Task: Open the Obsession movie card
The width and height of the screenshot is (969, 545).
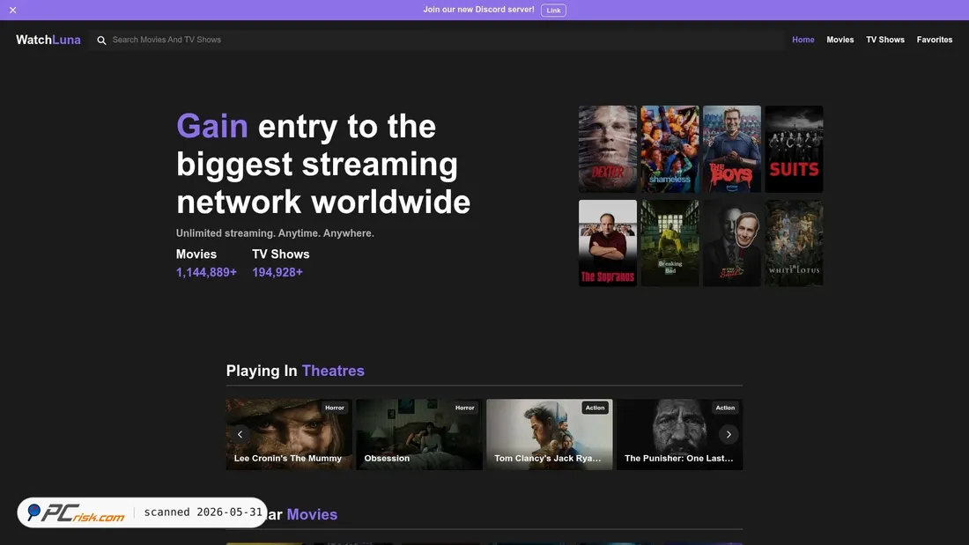Action: click(x=419, y=434)
